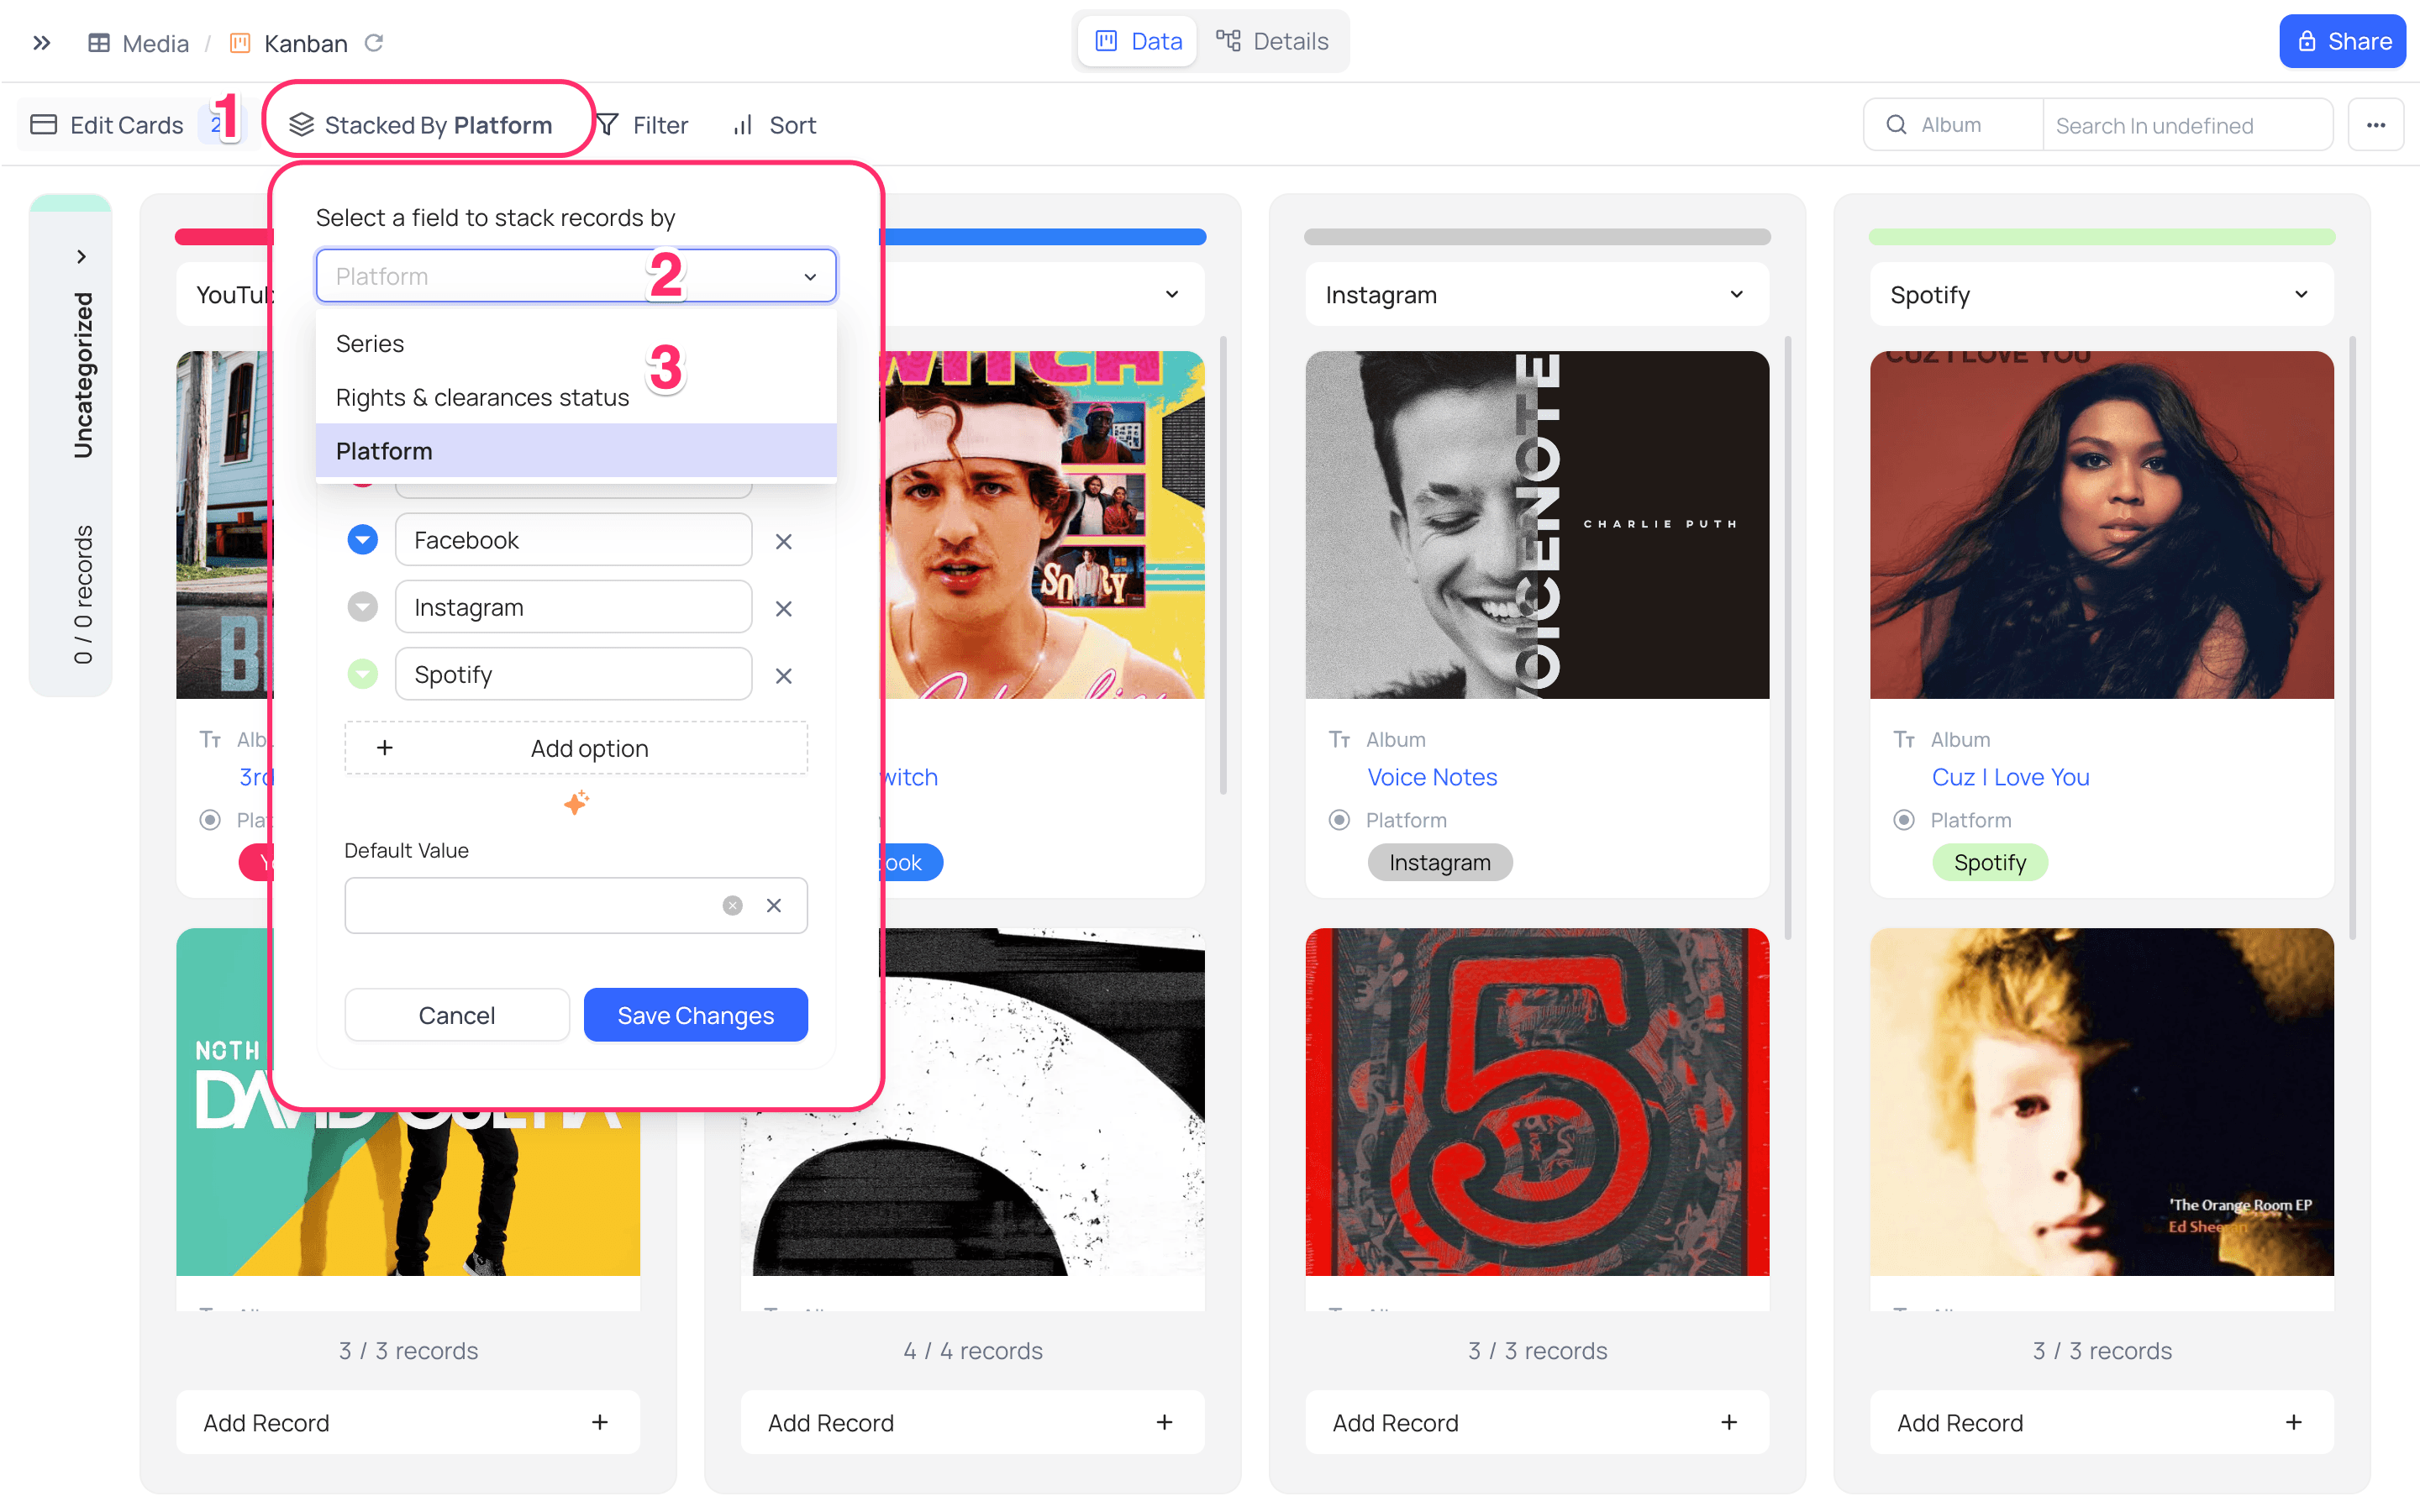Clear the Default Value with the X
2420x1512 pixels.
(x=773, y=905)
